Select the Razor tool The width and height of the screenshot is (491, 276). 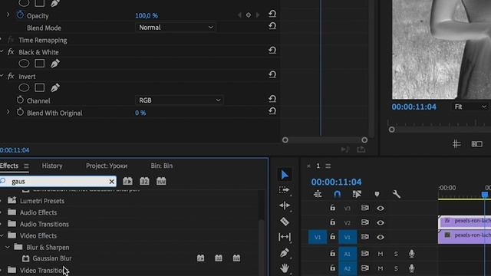tap(285, 222)
